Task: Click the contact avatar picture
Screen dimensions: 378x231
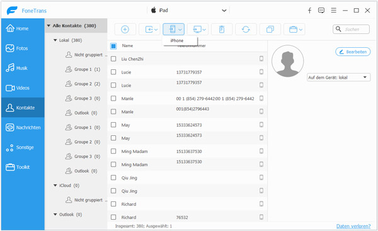Action: point(288,61)
